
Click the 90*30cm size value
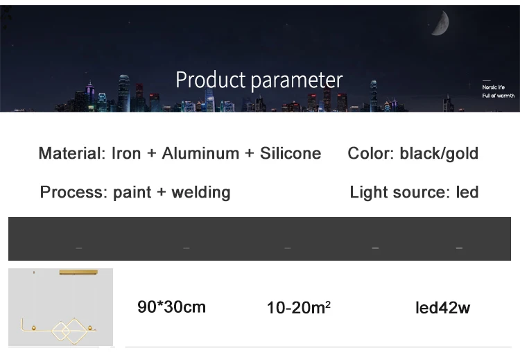pos(171,307)
